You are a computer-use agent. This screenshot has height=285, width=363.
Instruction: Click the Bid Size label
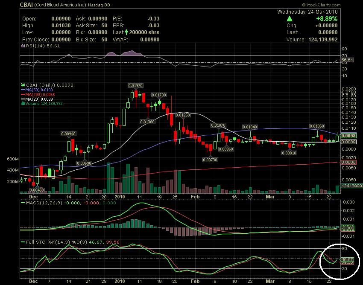click(86, 40)
